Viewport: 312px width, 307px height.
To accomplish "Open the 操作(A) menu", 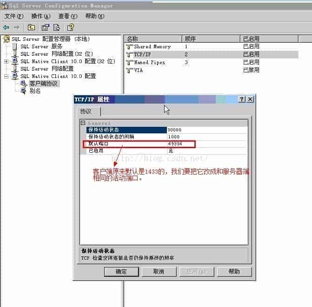I will tap(41, 16).
